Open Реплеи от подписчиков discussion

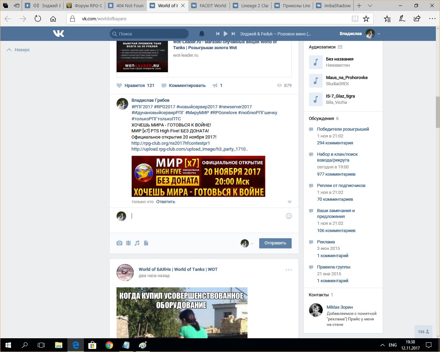coord(341,185)
